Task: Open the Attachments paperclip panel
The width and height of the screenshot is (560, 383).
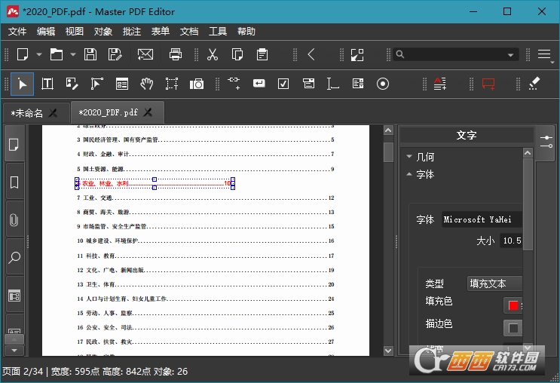Action: (x=14, y=220)
